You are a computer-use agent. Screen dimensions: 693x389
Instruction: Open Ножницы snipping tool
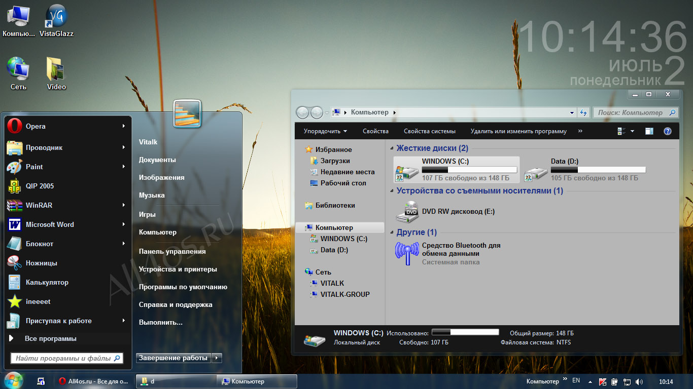[67, 263]
